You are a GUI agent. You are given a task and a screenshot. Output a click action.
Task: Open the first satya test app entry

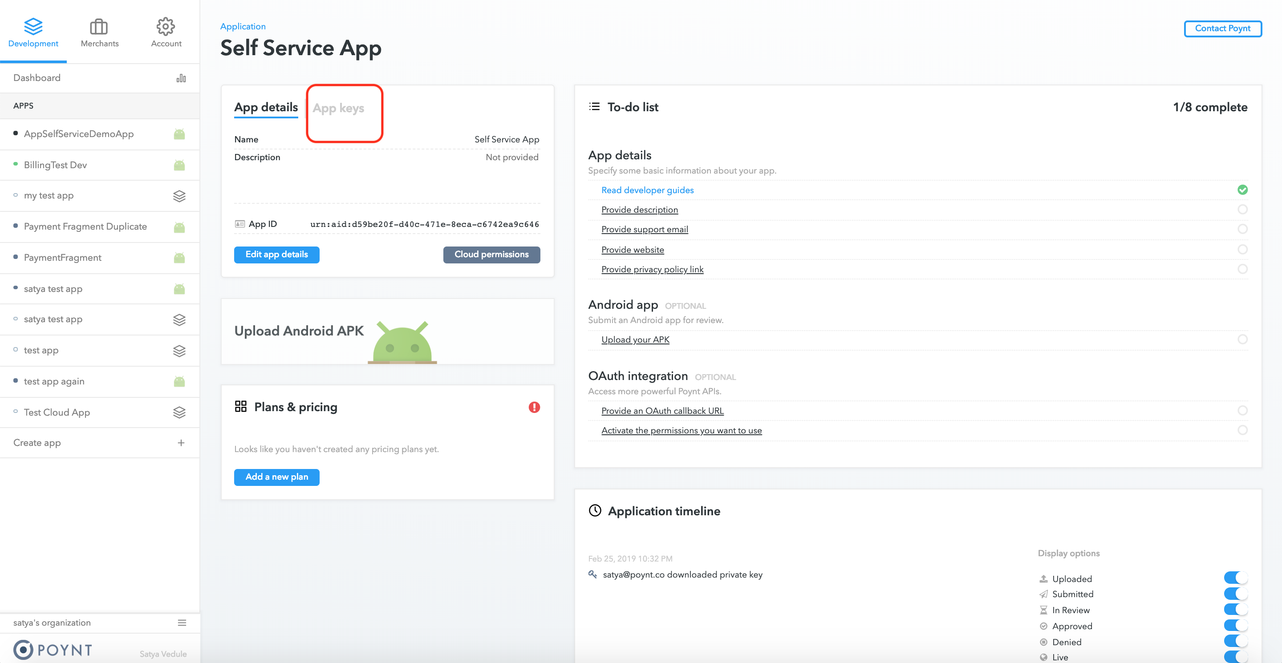[x=100, y=289]
